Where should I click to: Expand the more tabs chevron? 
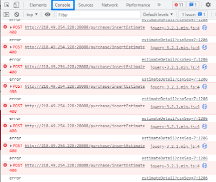[159, 5]
